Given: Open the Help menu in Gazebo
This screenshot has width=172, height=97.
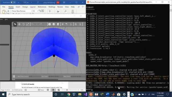Looking at the screenshot, I should click(x=6, y=19).
